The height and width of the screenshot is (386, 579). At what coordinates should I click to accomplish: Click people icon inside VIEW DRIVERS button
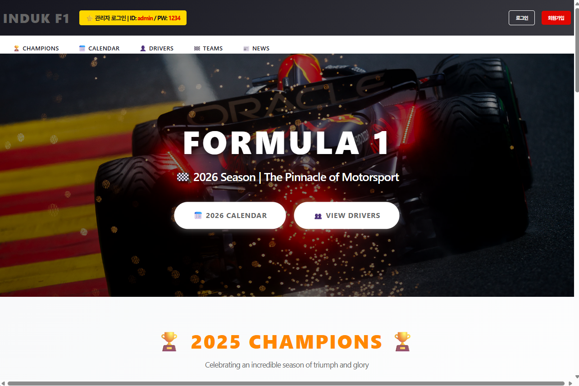pos(318,216)
